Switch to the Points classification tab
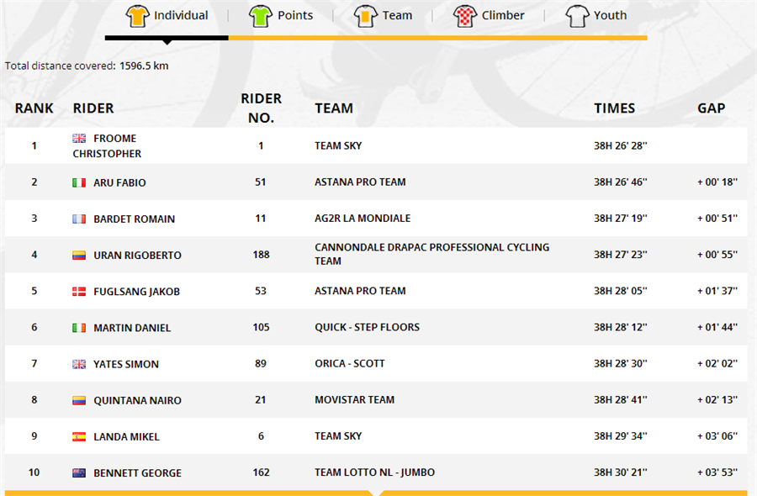 point(281,15)
